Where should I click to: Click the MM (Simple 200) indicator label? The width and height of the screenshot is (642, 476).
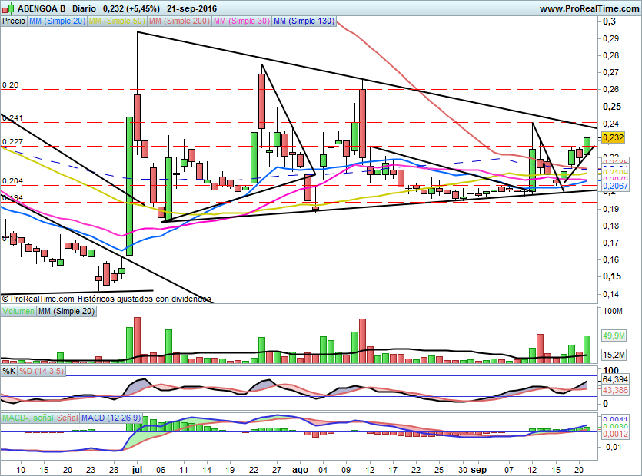(178, 21)
